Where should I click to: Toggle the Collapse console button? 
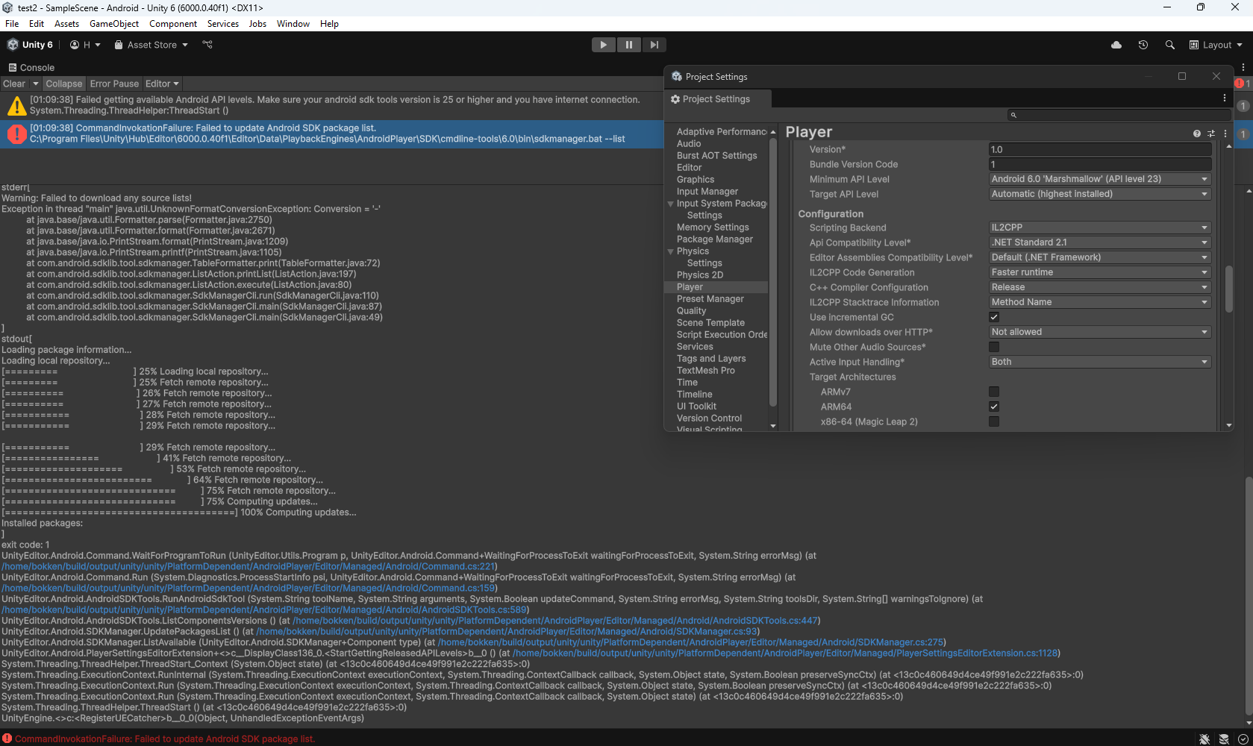point(64,84)
